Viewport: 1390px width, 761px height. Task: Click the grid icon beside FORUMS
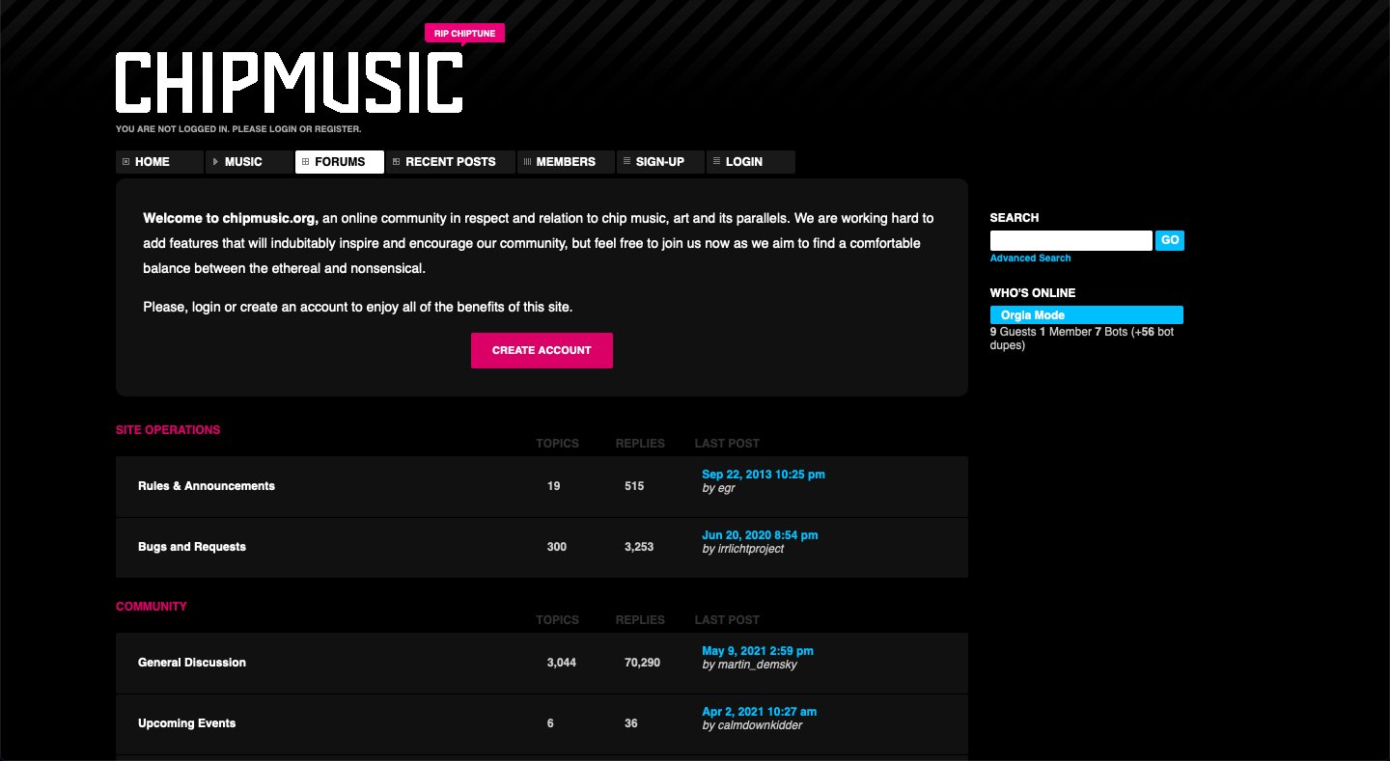pos(305,162)
